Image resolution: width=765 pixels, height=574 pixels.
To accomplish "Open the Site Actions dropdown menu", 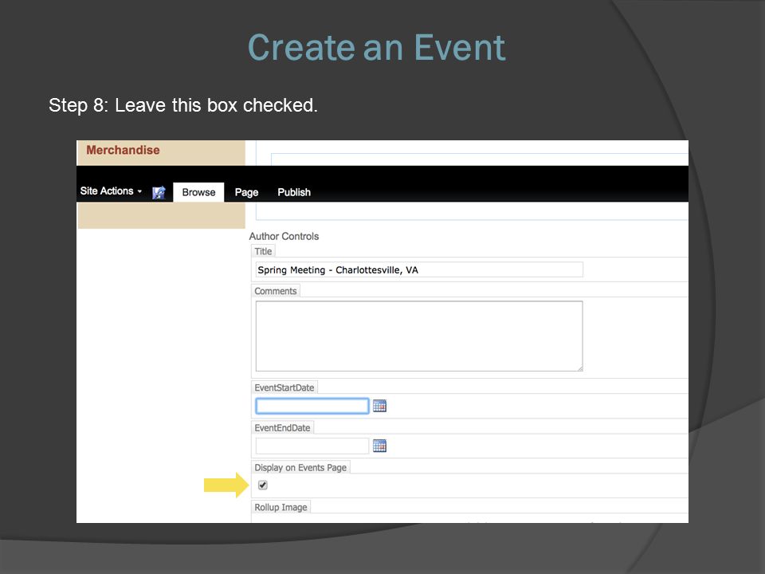I will (x=111, y=191).
